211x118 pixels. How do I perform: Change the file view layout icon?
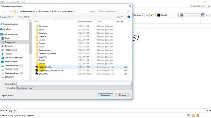tap(118, 17)
